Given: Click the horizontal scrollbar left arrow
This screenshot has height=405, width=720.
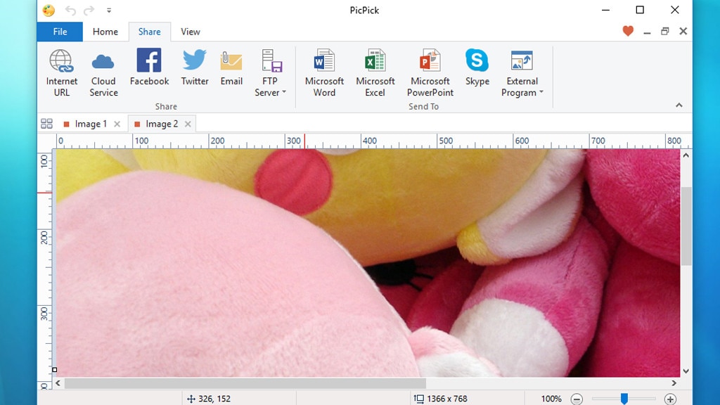Looking at the screenshot, I should coord(58,383).
